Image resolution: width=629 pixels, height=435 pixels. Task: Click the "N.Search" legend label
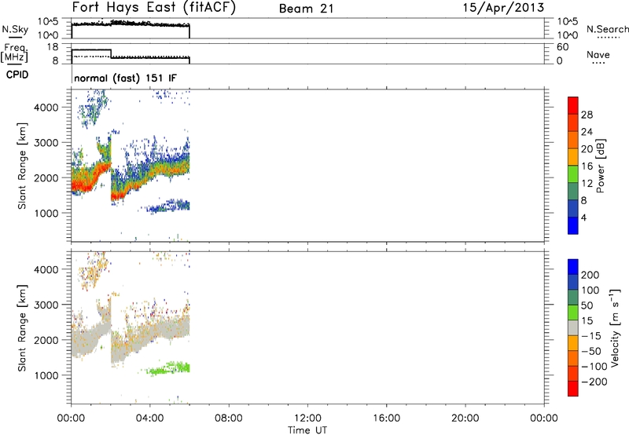pyautogui.click(x=607, y=29)
